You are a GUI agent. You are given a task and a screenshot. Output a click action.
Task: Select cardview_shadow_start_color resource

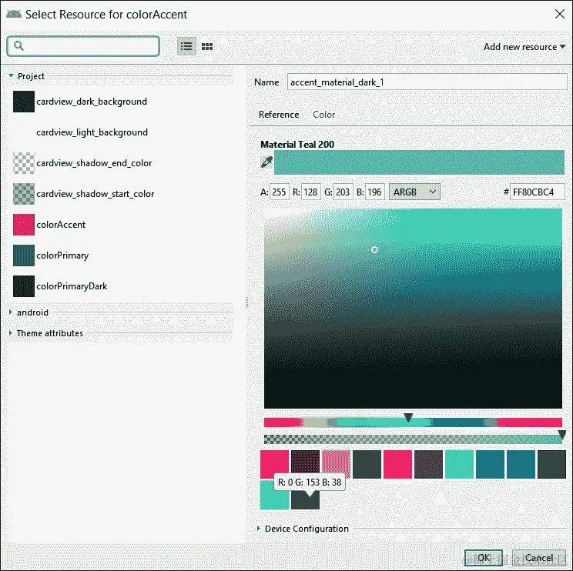(83, 193)
